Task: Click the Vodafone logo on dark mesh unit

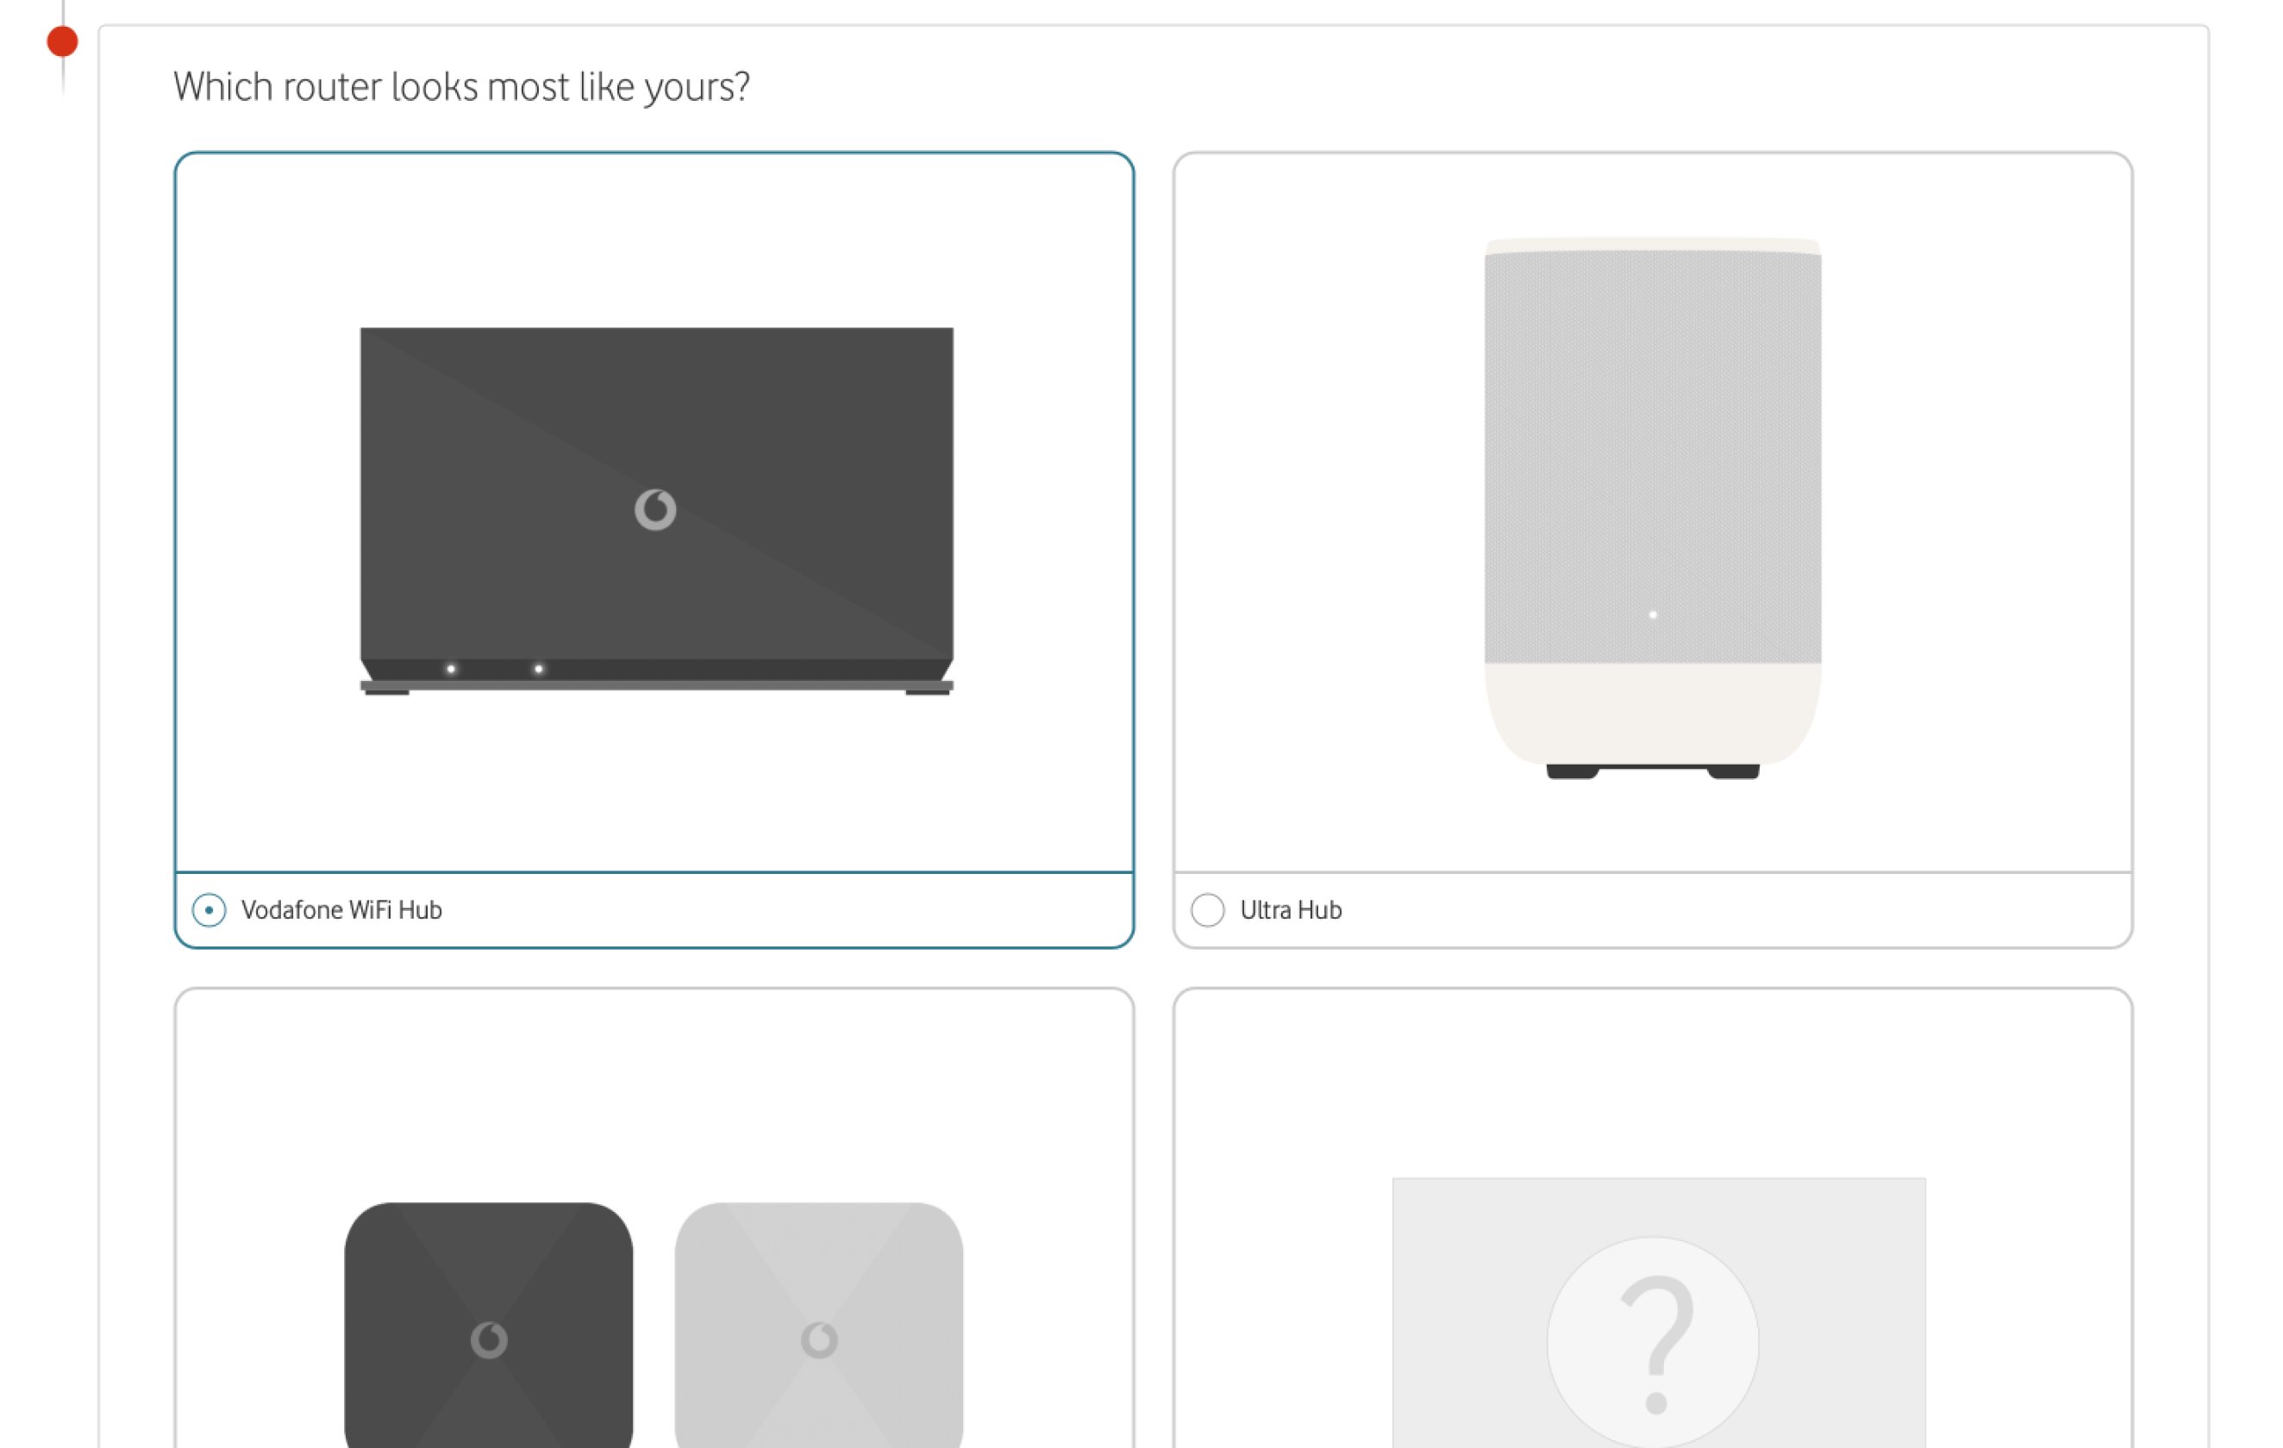Action: tap(489, 1340)
